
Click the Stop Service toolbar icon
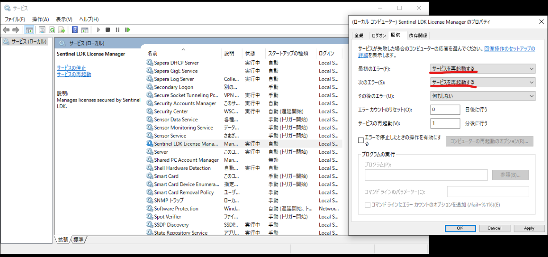(108, 30)
